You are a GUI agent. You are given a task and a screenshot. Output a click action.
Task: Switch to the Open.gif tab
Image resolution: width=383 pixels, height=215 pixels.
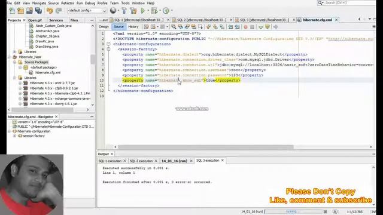click(35, 20)
